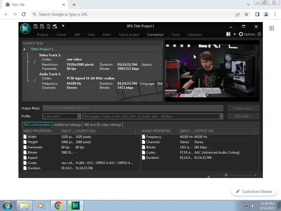This screenshot has height=211, width=281.
Task: Open the Ultra Quality preset dropdown
Action: pos(153,116)
